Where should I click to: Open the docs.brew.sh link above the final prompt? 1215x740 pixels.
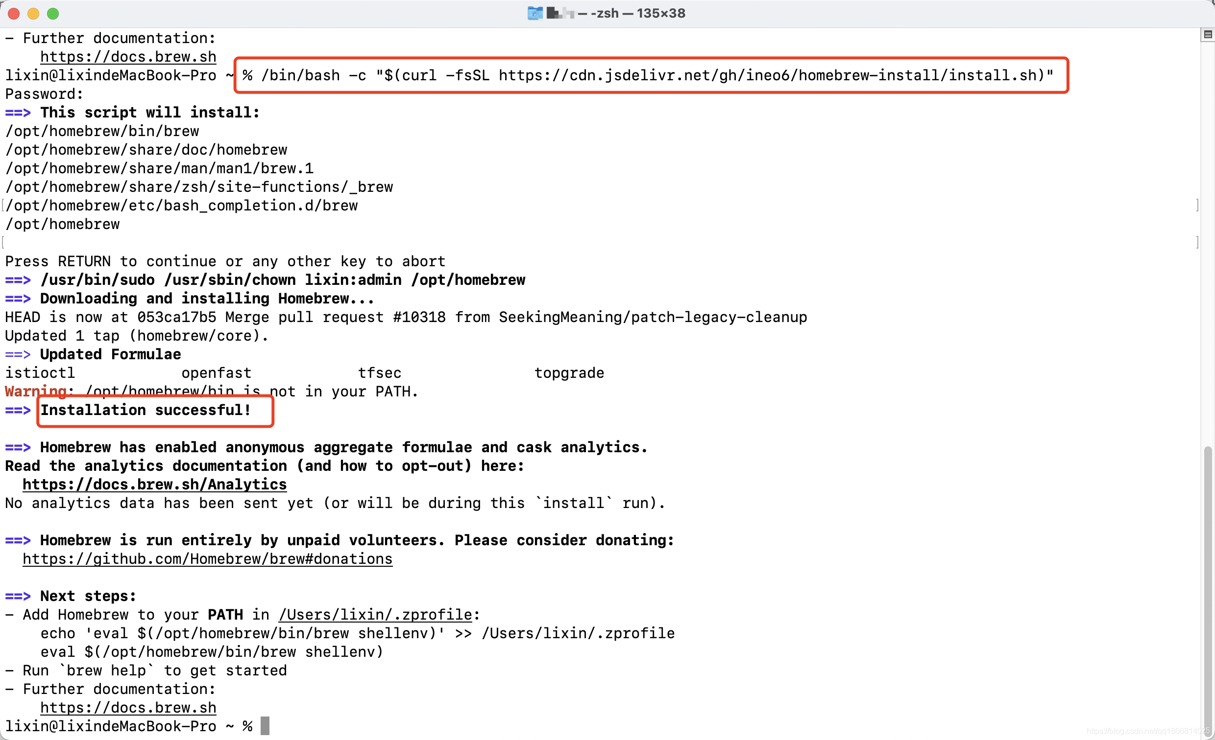128,708
